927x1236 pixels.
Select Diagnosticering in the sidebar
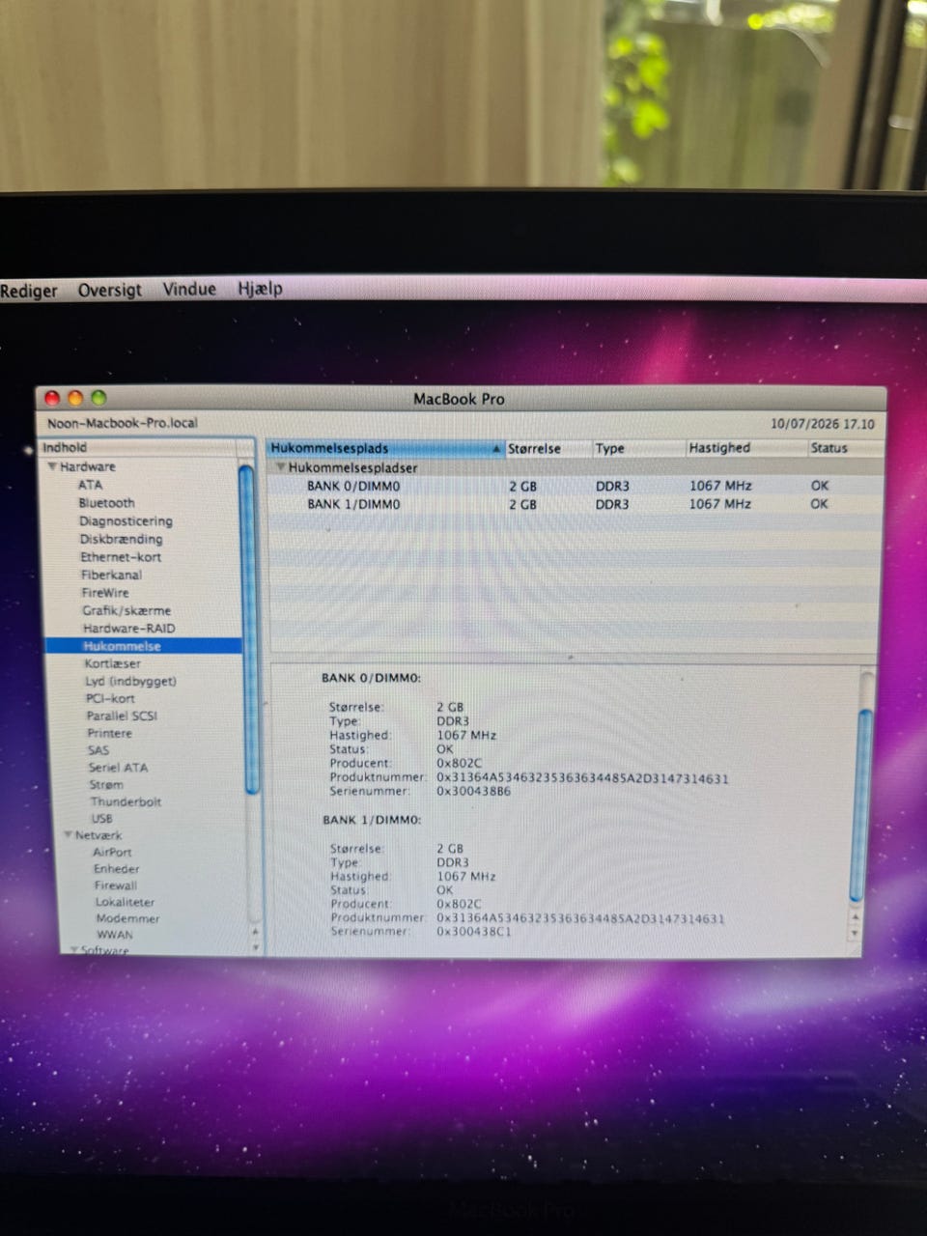126,520
